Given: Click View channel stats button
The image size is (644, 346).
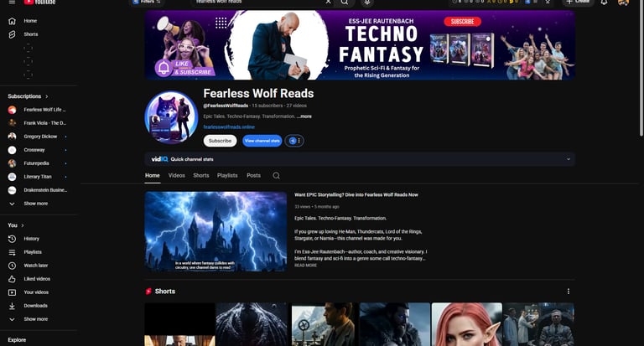Looking at the screenshot, I should pyautogui.click(x=262, y=141).
